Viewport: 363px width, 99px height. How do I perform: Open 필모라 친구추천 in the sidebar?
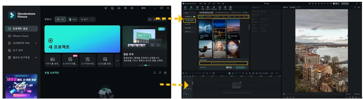21,57
